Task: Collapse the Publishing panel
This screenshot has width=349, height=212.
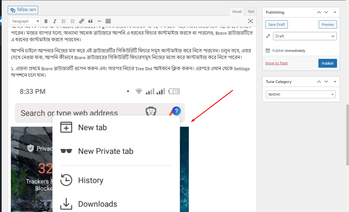Action: [335, 12]
